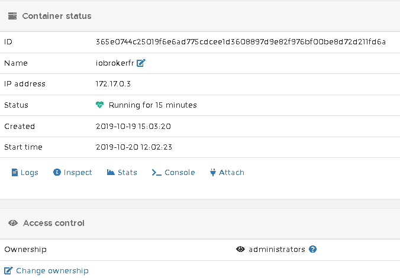Click the Console terminal prompt icon

pos(156,173)
